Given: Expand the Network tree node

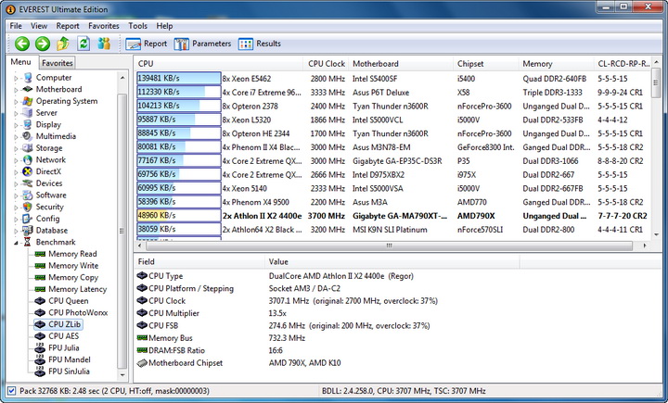Looking at the screenshot, I should [16, 160].
